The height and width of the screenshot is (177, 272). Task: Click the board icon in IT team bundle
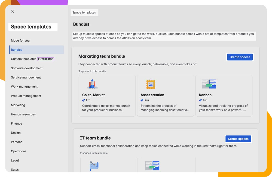pos(152,166)
